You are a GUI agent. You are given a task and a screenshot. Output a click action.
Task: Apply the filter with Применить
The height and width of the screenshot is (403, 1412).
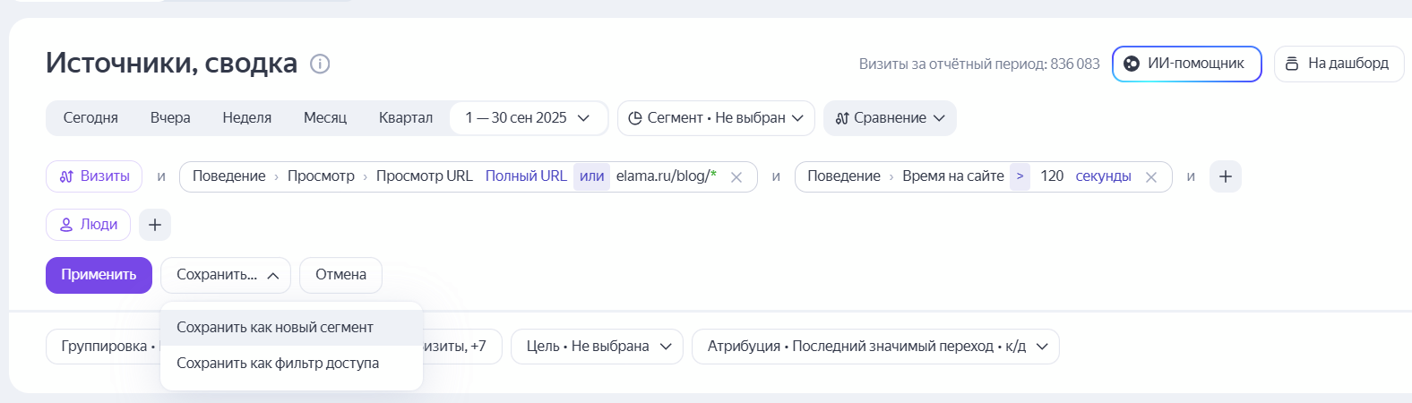(99, 275)
